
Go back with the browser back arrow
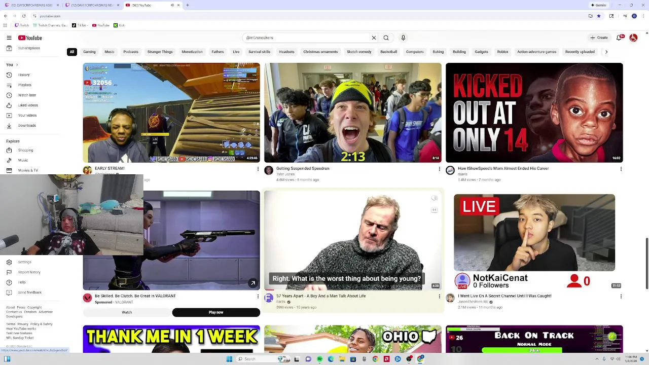pyautogui.click(x=5, y=16)
